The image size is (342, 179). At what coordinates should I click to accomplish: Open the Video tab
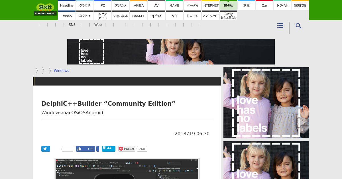point(67,16)
